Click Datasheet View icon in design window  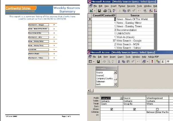point(90,62)
